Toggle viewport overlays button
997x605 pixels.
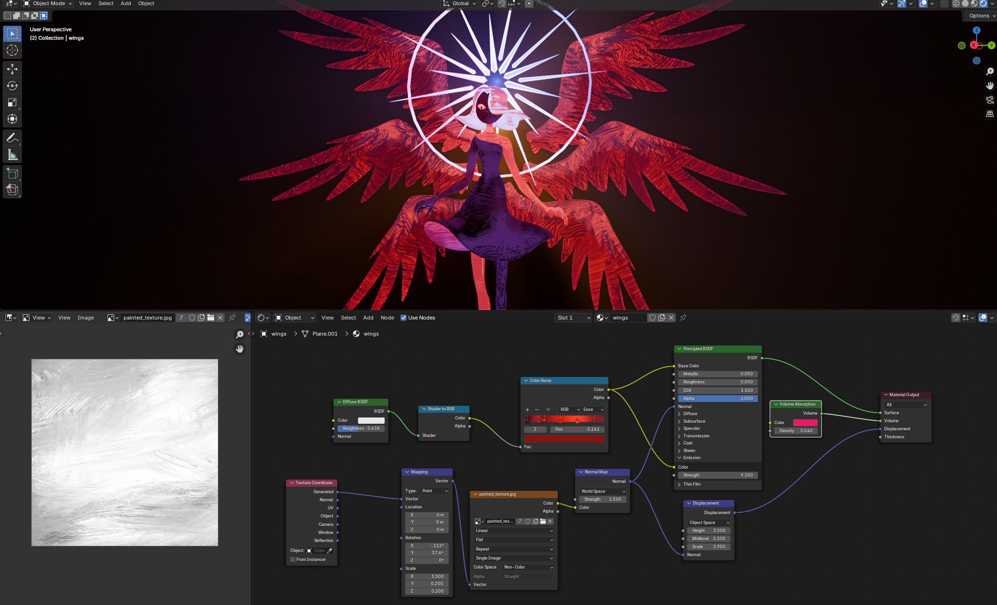[x=923, y=3]
